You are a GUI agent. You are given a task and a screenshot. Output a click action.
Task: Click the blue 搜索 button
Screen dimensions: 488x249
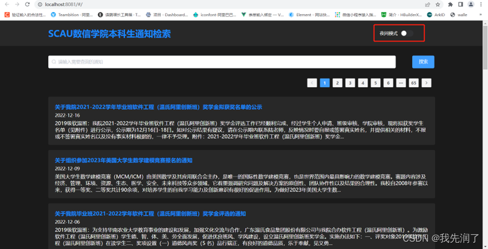click(423, 62)
